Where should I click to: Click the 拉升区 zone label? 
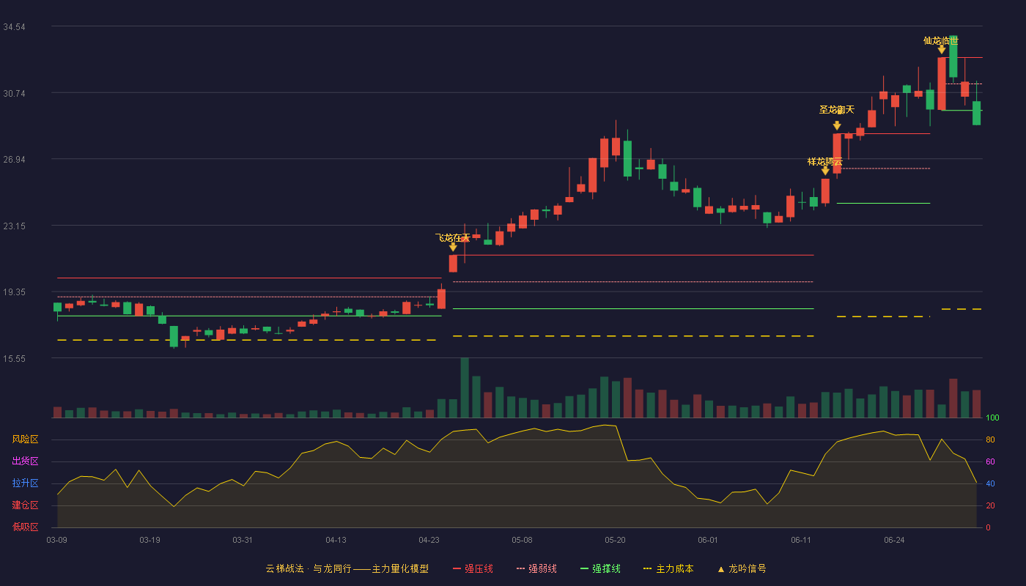tap(25, 483)
